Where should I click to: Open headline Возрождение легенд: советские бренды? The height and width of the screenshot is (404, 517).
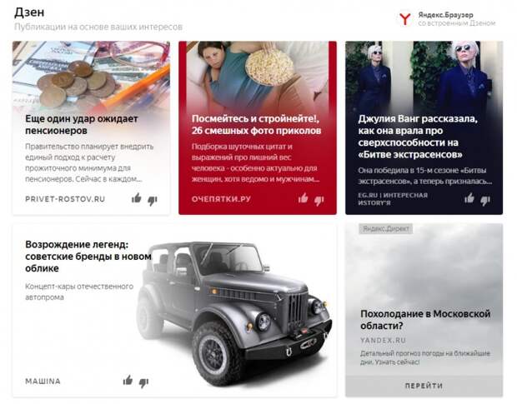(x=88, y=257)
